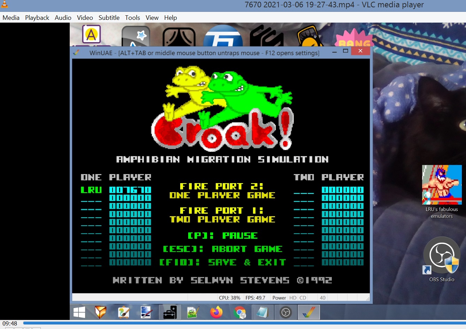The width and height of the screenshot is (466, 329).
Task: Open the Video menu
Action: (x=85, y=17)
